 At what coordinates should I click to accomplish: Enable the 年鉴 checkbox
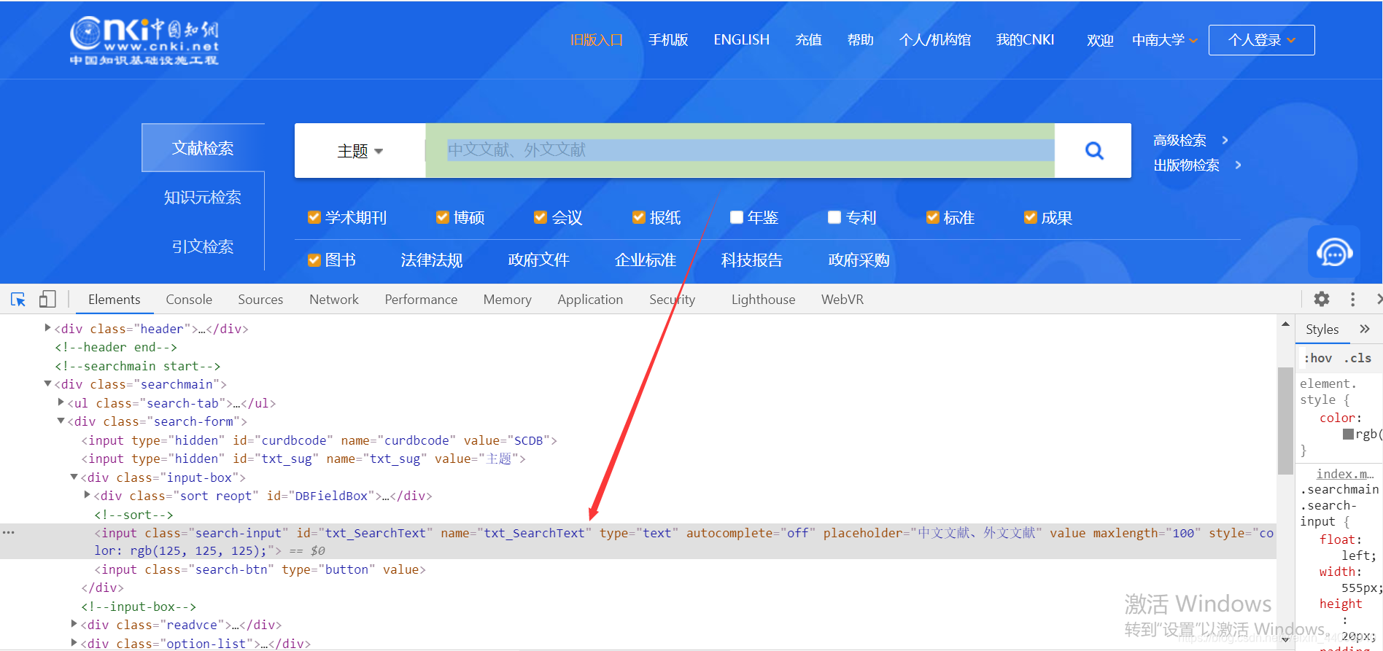coord(737,217)
